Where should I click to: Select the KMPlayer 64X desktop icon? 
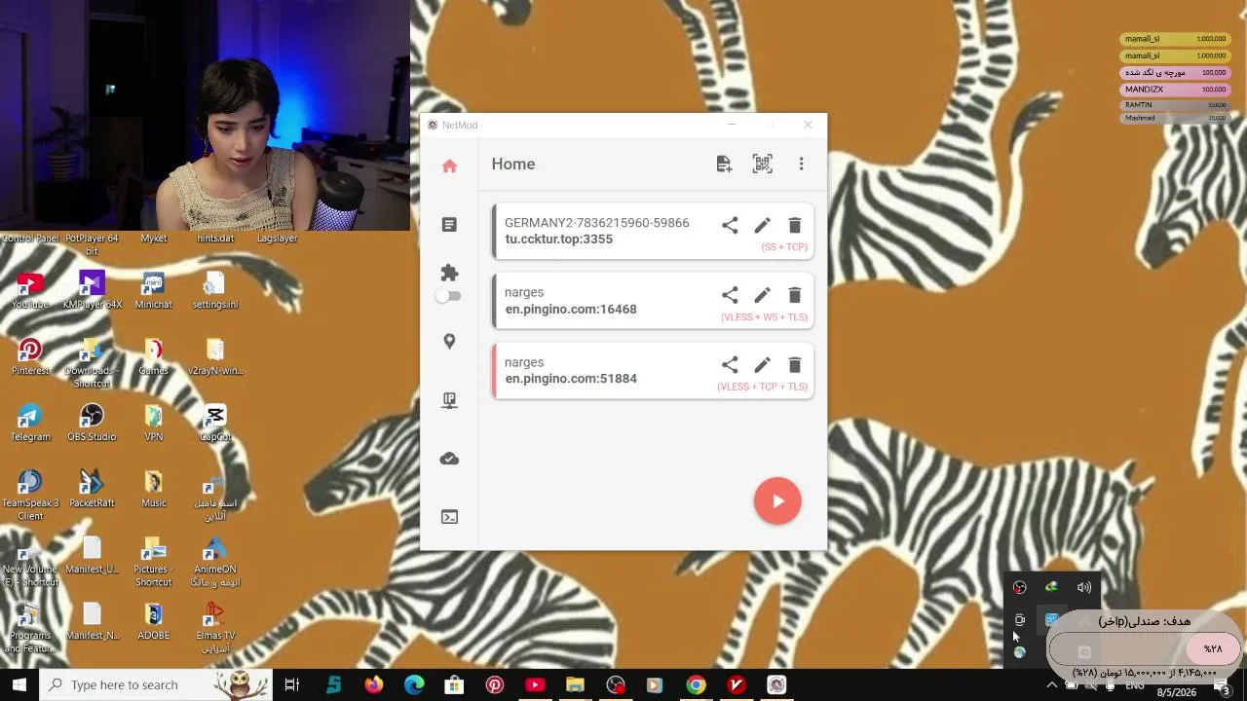pyautogui.click(x=92, y=290)
